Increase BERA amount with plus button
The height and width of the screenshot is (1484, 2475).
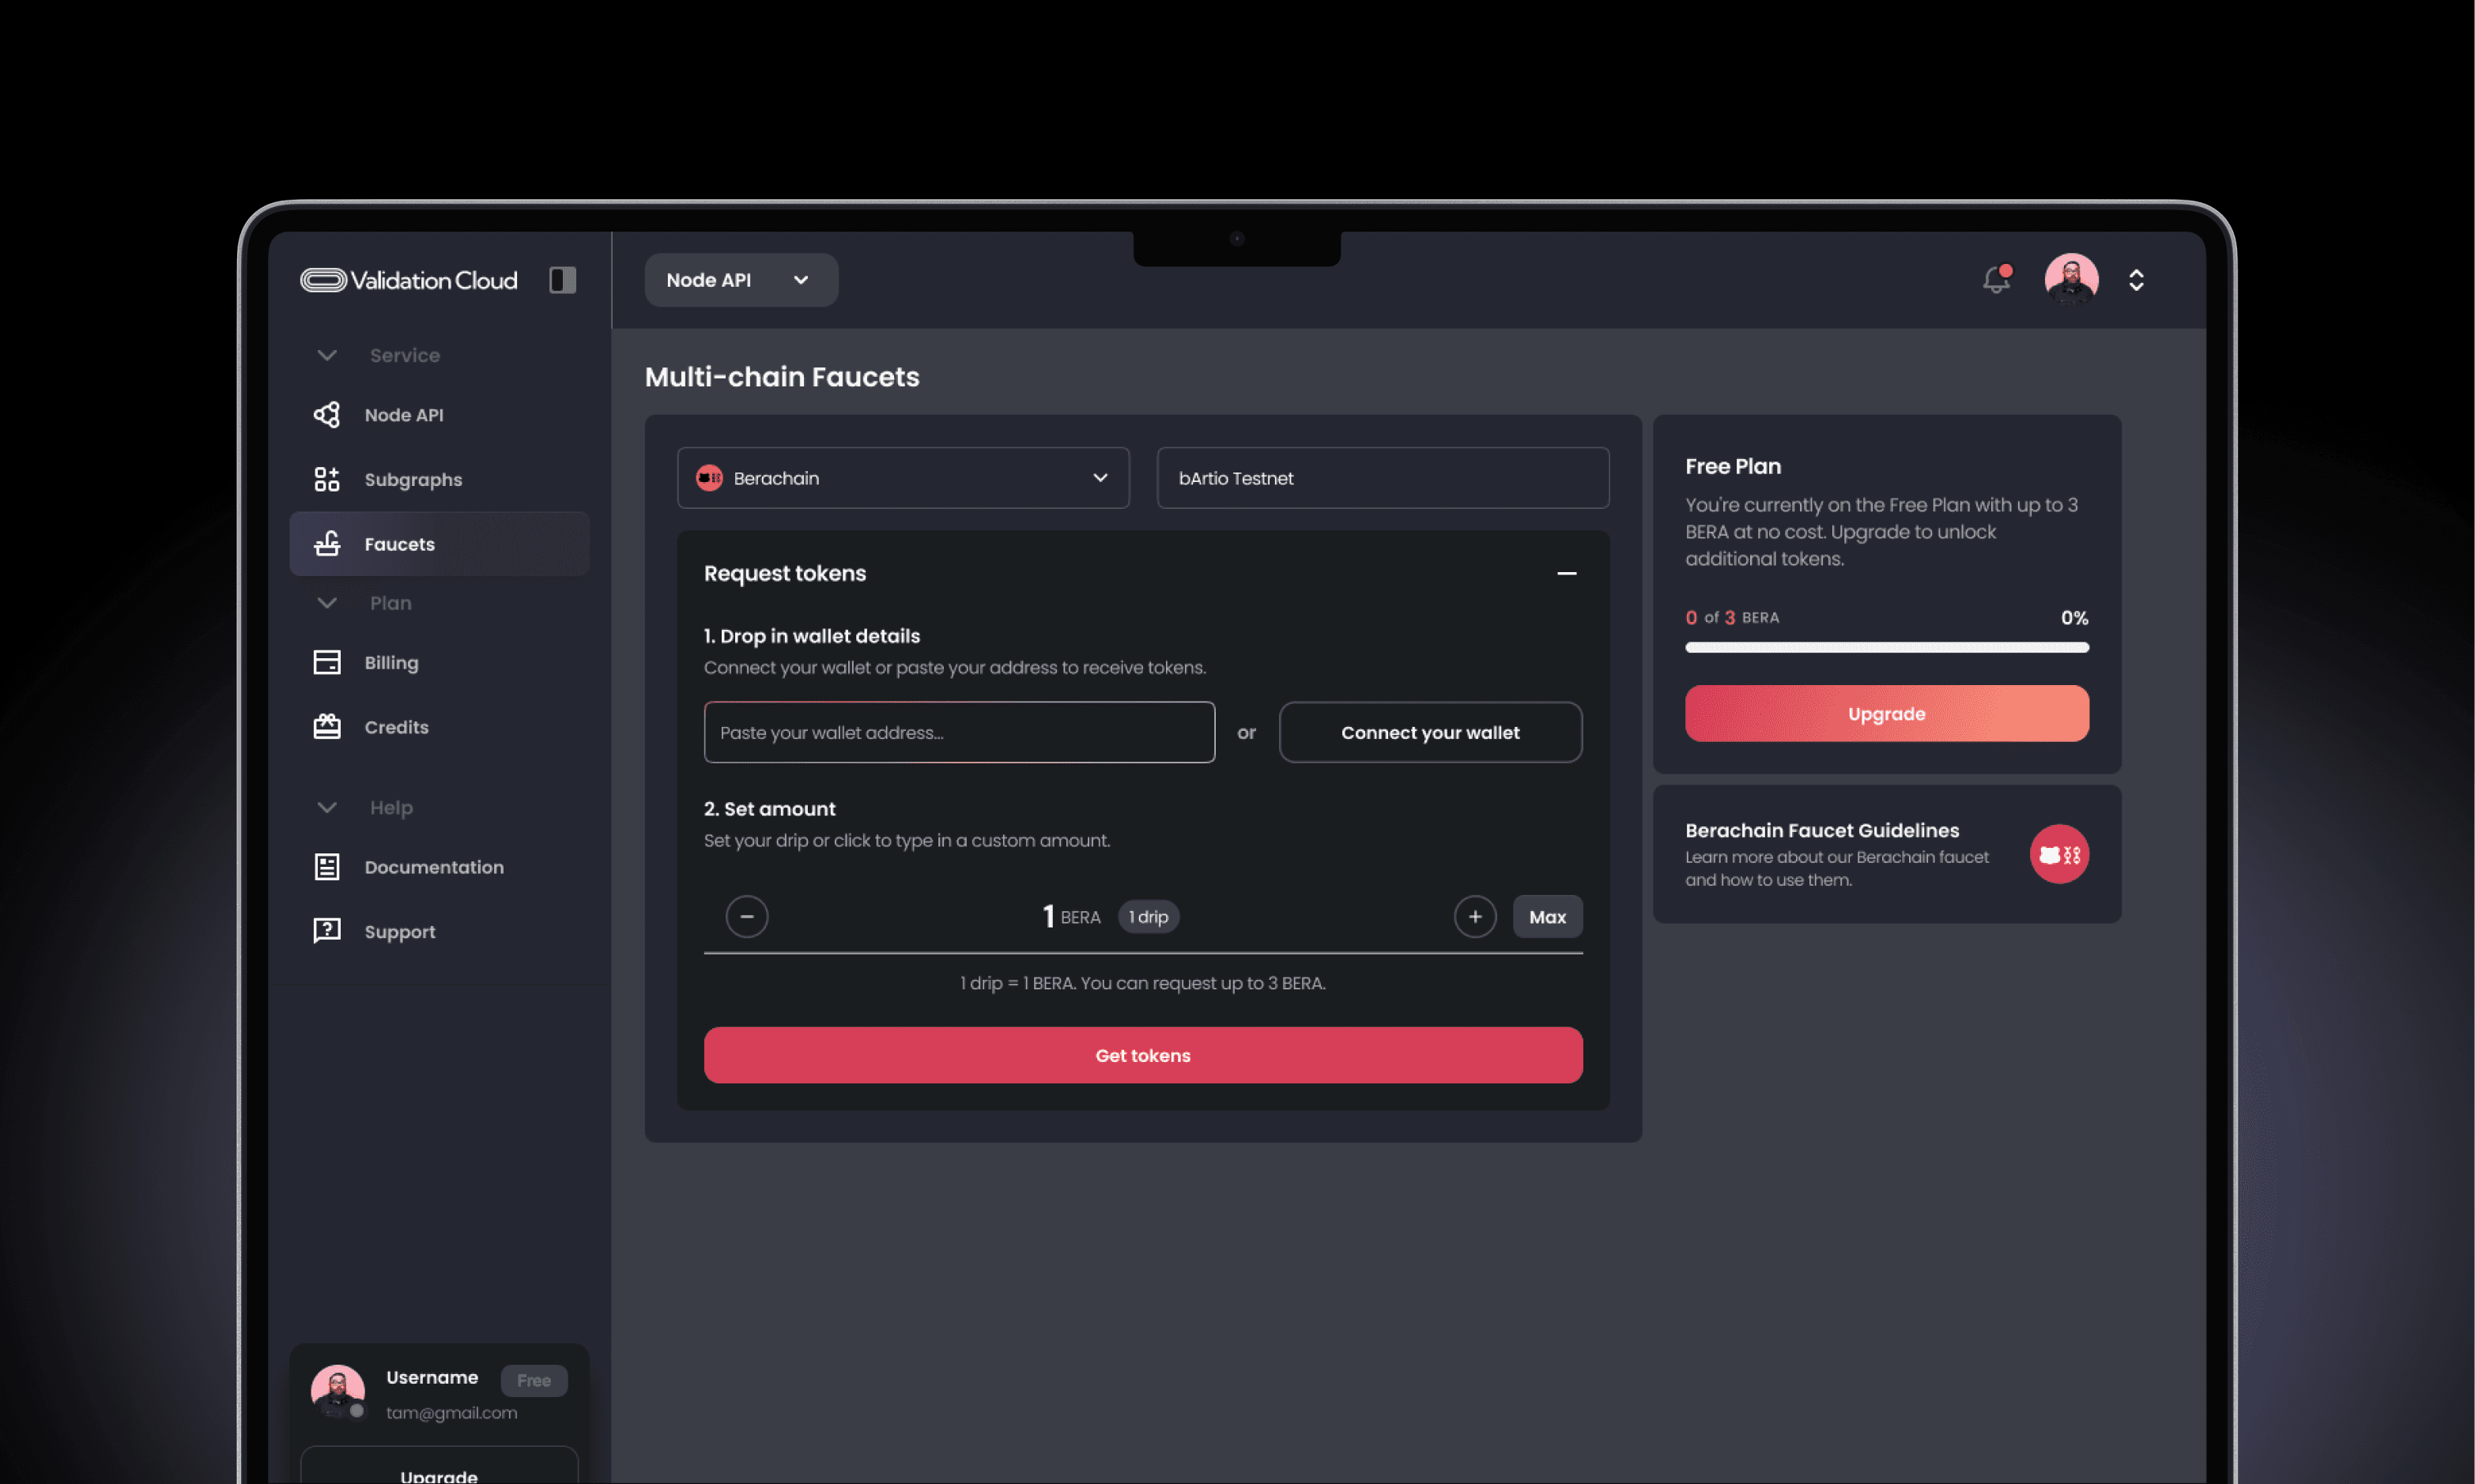point(1474,917)
